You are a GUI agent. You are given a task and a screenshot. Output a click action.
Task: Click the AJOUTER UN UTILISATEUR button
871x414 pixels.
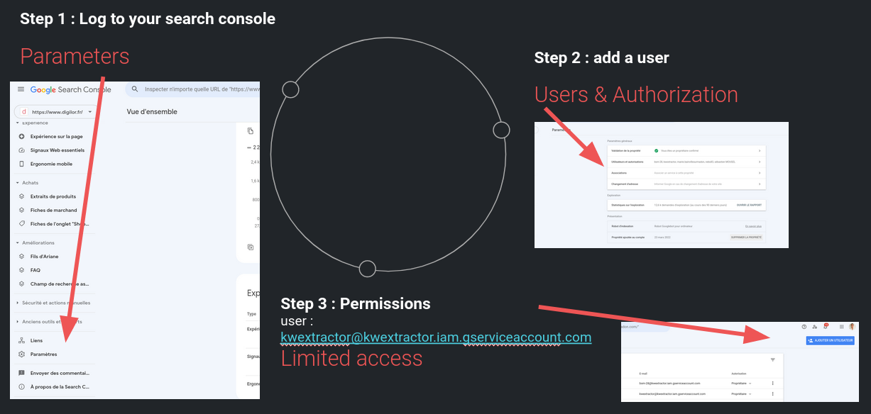(831, 340)
